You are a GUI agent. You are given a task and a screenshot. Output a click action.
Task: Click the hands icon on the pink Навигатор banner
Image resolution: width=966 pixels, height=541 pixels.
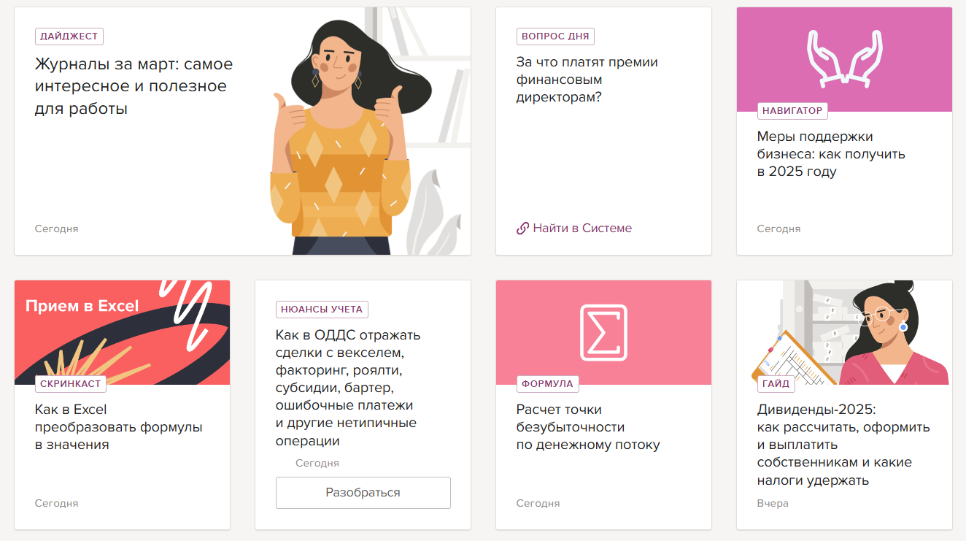pos(844,58)
